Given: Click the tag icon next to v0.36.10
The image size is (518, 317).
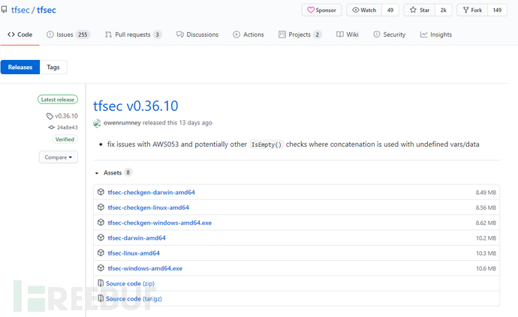Looking at the screenshot, I should point(50,116).
